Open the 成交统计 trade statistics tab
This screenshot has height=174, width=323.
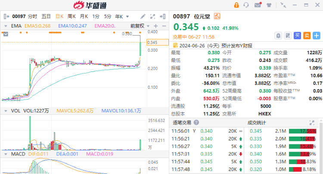[257, 123]
